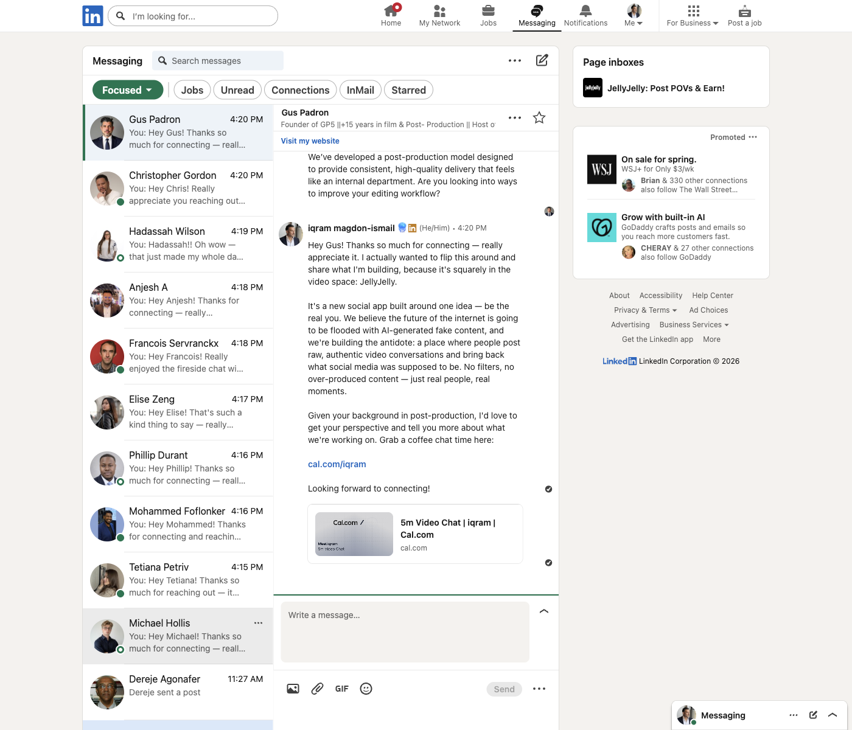Open Elise Zeng conversation
Image resolution: width=852 pixels, height=730 pixels.
tap(178, 412)
